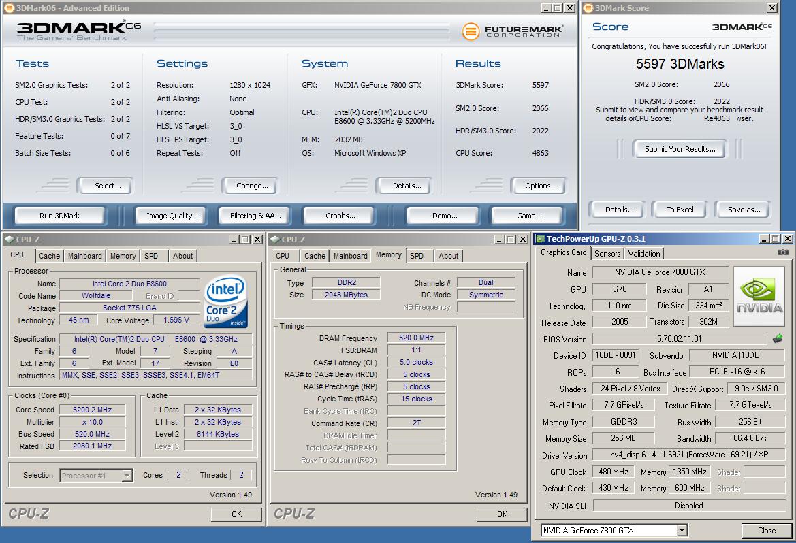Click OK in the Memory CPU-Z window
This screenshot has height=543, width=796.
coord(502,514)
